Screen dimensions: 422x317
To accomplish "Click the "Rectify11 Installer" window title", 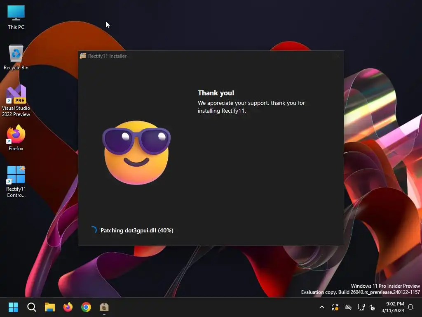I will click(107, 56).
